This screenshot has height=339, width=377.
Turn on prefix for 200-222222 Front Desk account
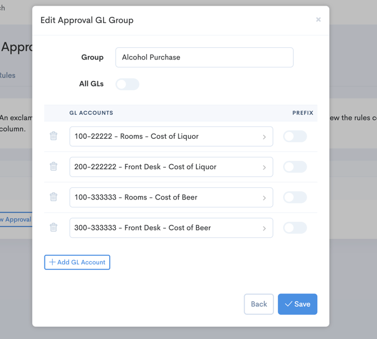(x=295, y=167)
